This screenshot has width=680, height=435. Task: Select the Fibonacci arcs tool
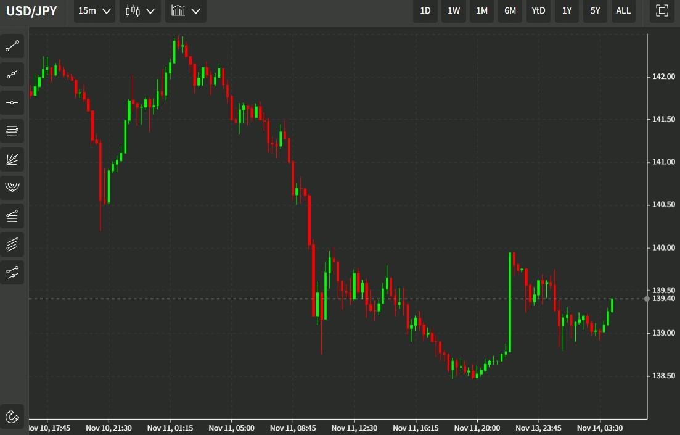[x=12, y=188]
